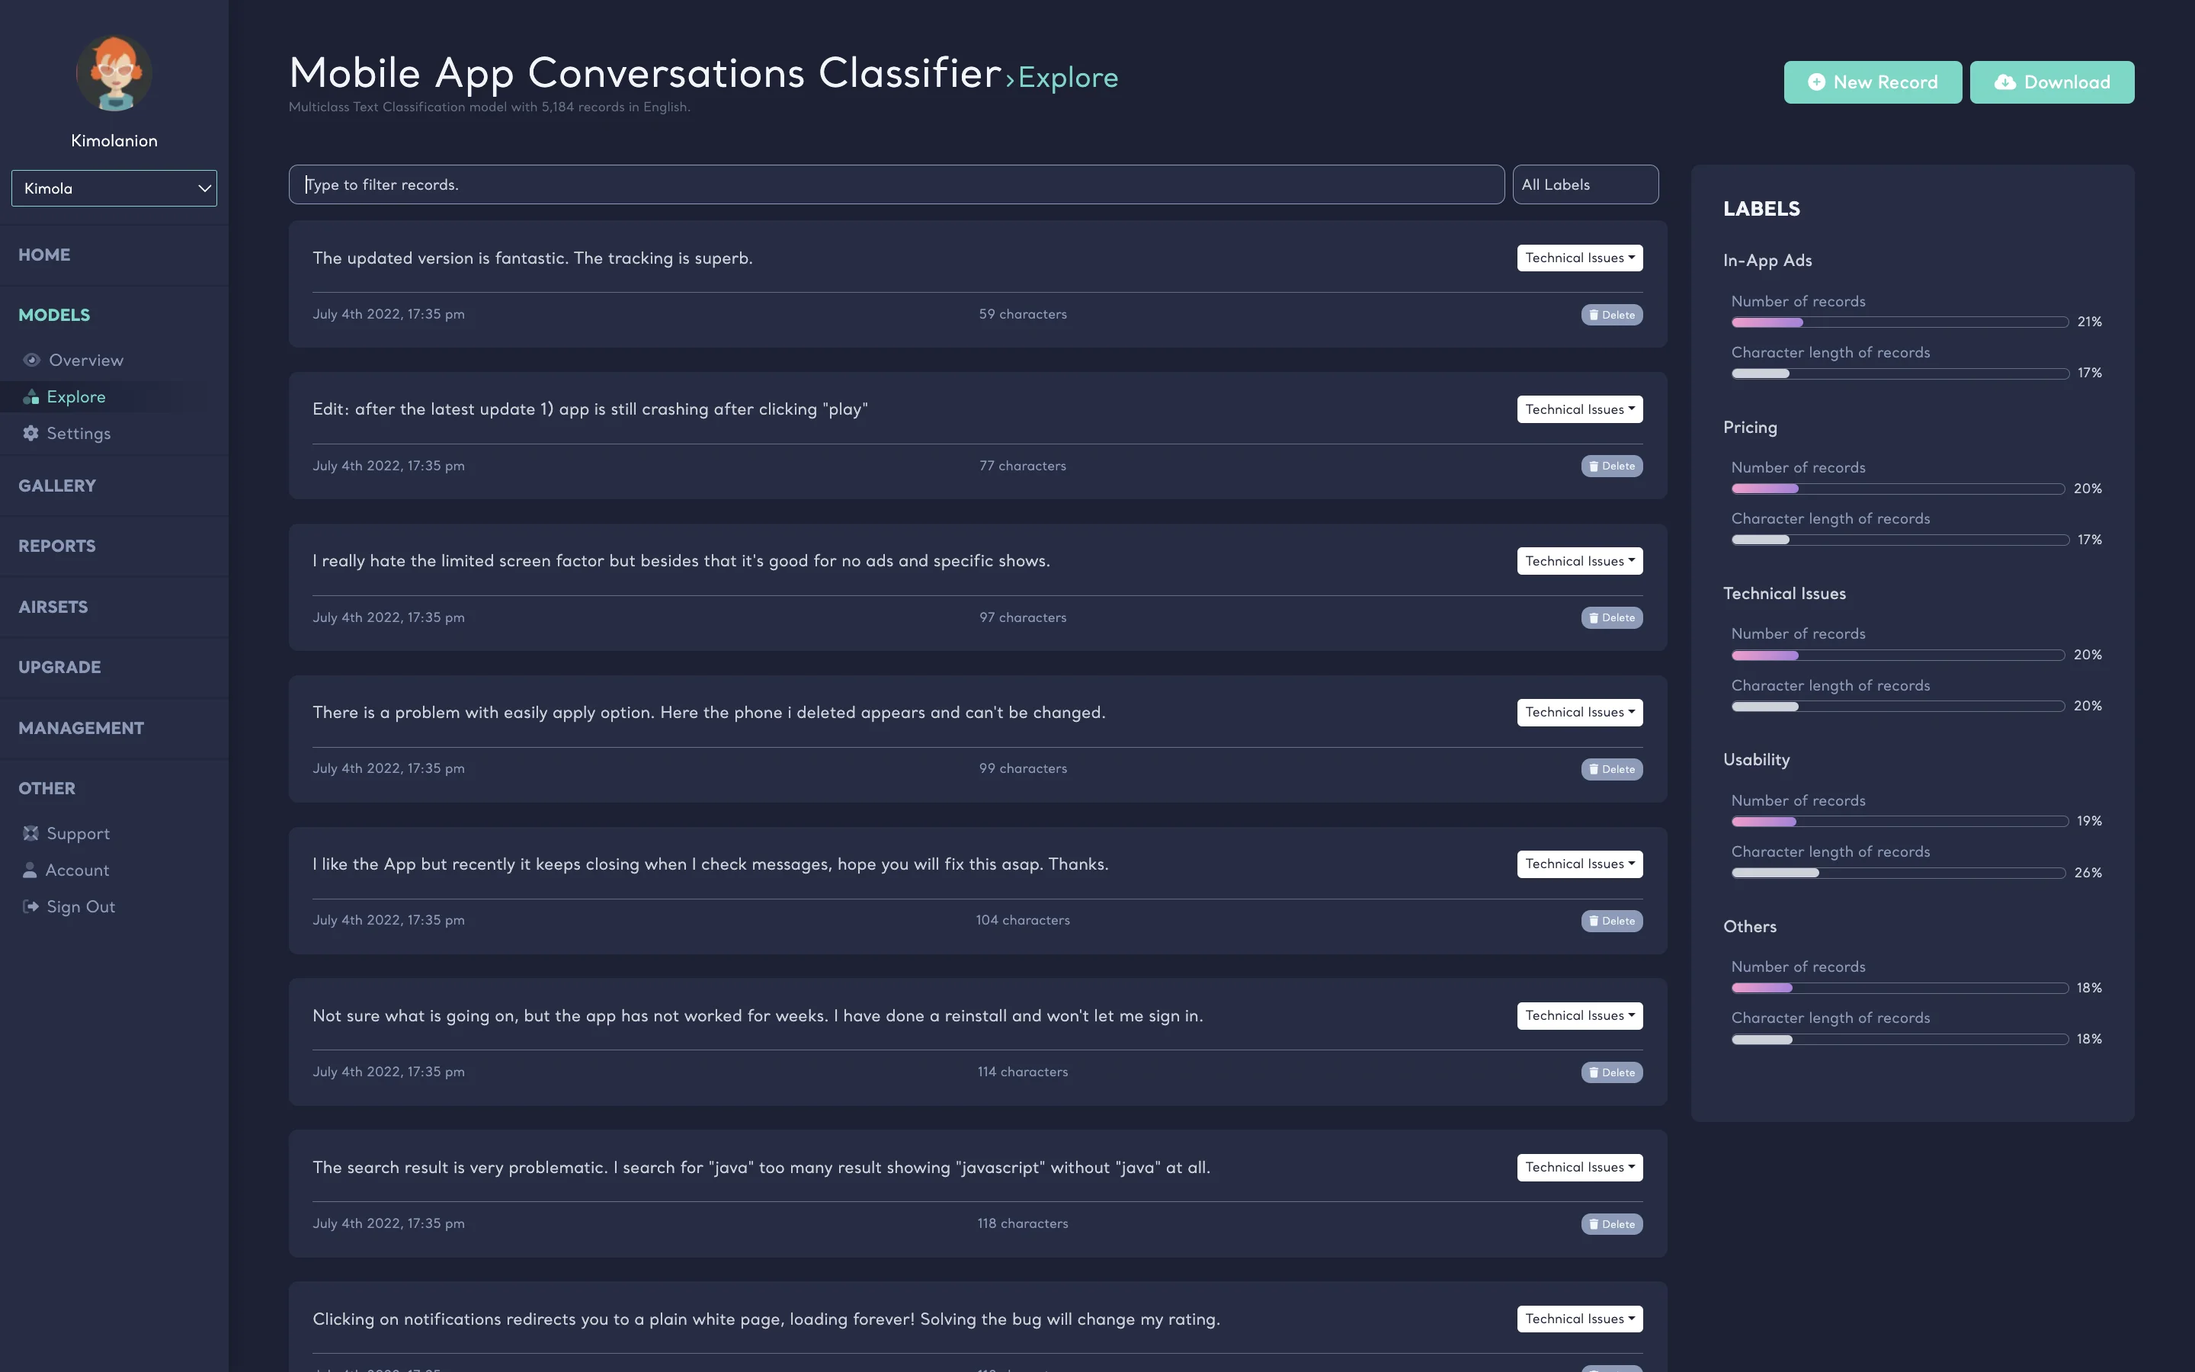
Task: Open the Kimola workspace dropdown
Action: pyautogui.click(x=114, y=189)
